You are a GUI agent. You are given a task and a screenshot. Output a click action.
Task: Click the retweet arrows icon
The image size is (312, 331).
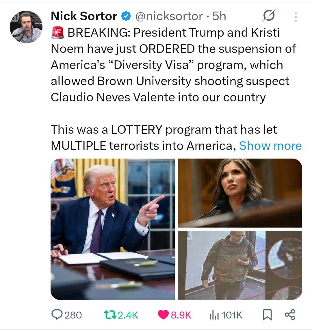(110, 315)
